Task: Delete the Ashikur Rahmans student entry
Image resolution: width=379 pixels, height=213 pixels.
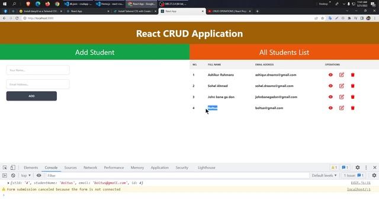Action: click(353, 75)
